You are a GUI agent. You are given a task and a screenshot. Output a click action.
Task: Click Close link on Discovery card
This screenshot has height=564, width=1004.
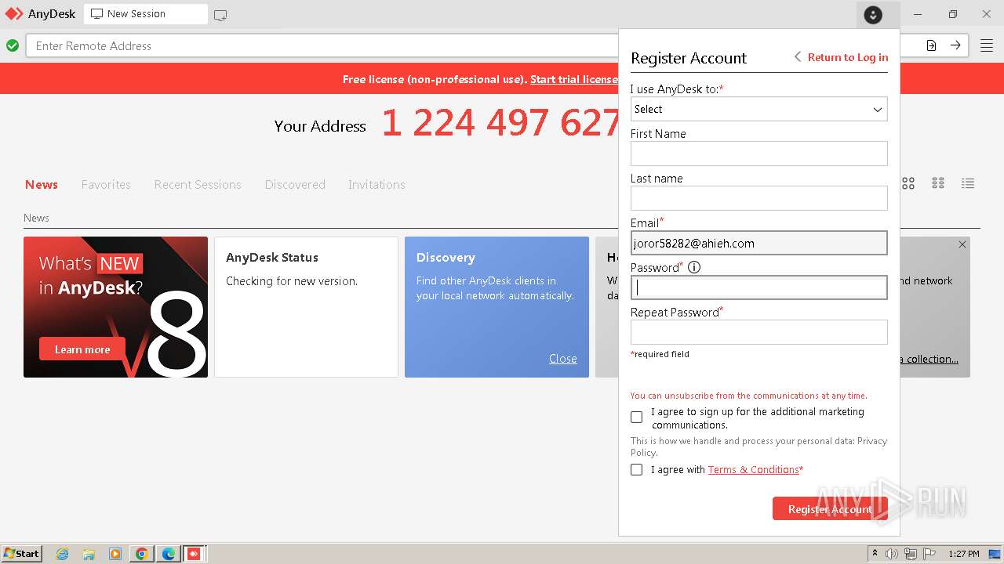coord(563,359)
